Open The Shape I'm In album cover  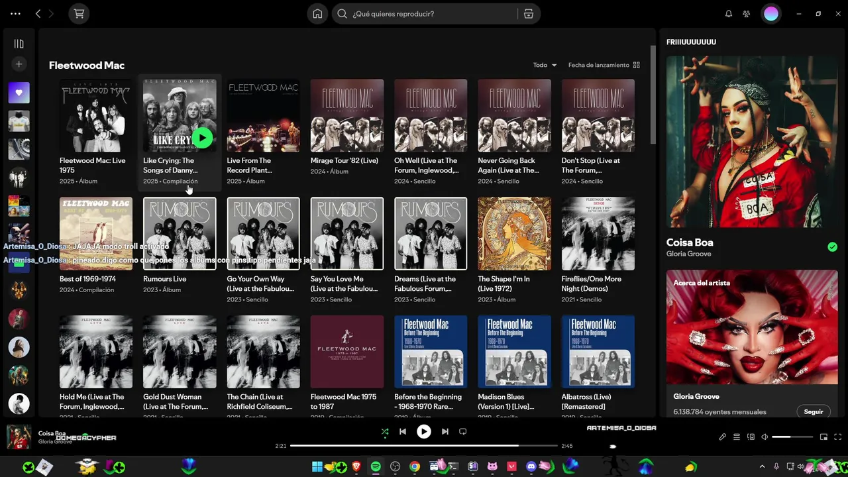514,233
